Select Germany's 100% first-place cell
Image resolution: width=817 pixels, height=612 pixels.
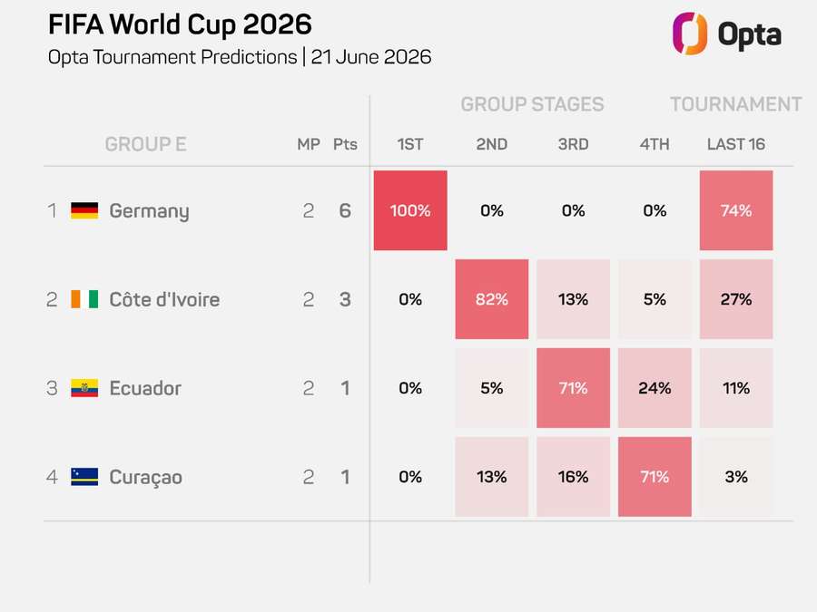(x=410, y=210)
